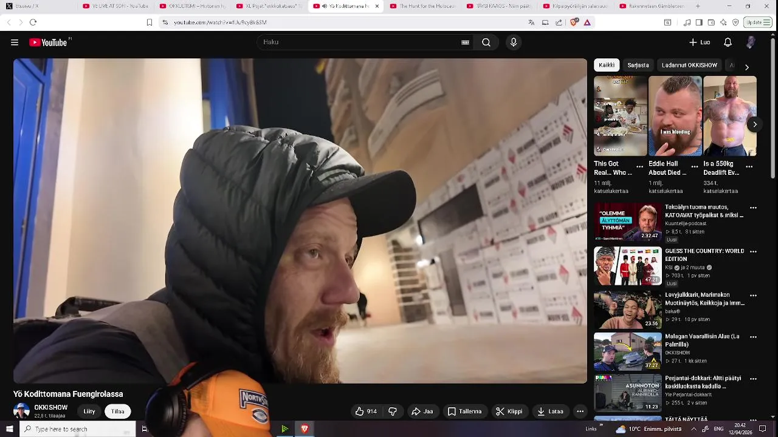Like the video with 914 likes

(x=366, y=412)
